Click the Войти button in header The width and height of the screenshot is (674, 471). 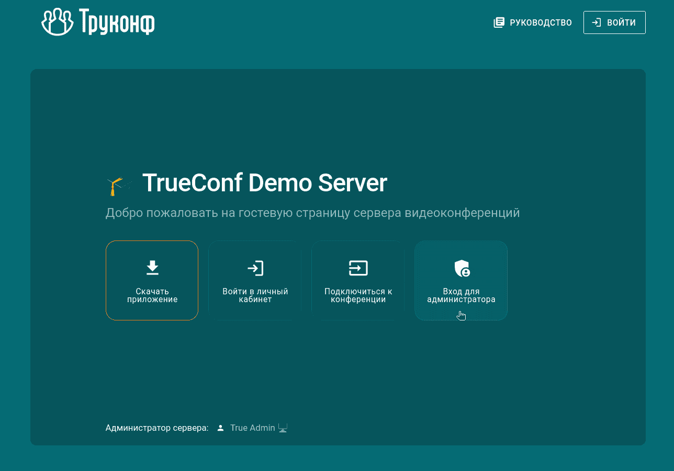click(x=614, y=22)
